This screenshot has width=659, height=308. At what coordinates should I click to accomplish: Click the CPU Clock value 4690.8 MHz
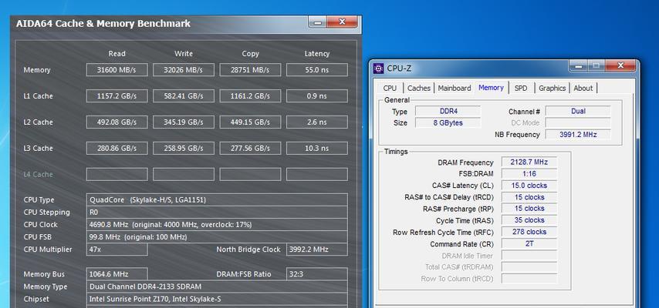pos(217,225)
